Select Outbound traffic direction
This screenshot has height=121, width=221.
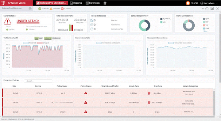tap(56, 38)
